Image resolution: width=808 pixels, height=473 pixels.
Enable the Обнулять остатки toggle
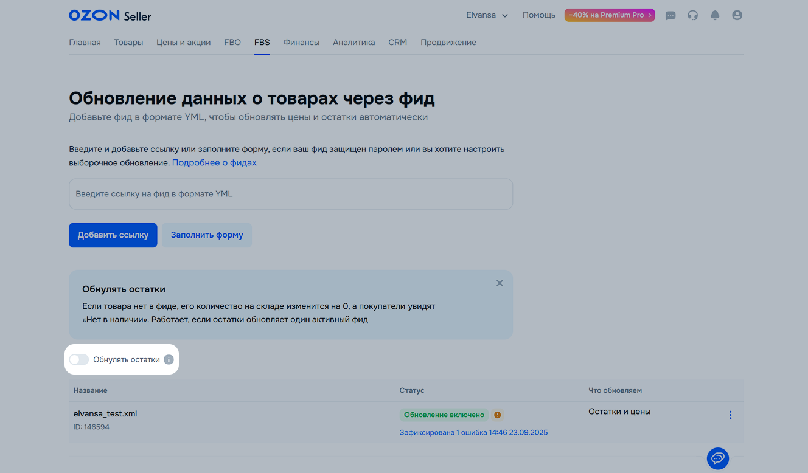[79, 360]
